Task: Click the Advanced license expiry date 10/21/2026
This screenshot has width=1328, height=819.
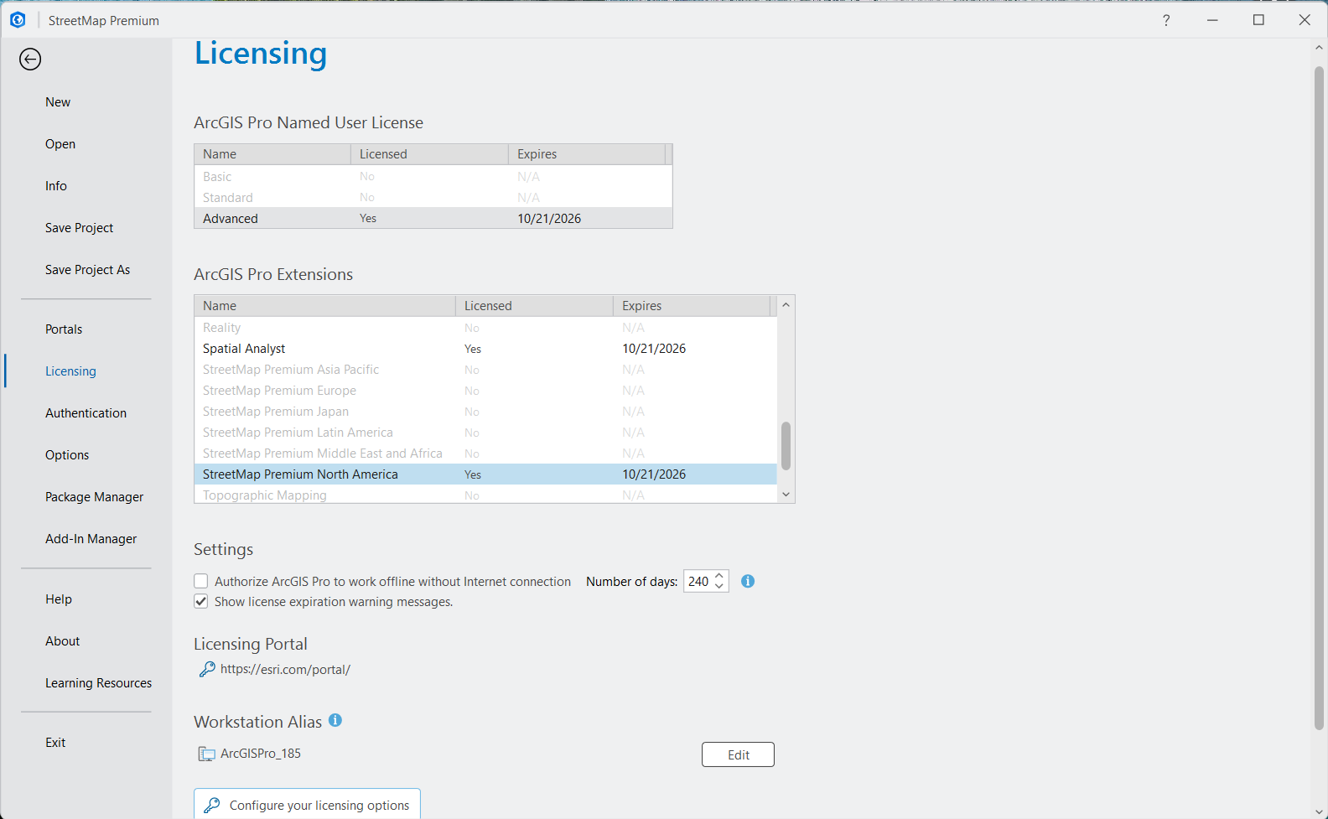Action: pos(549,219)
